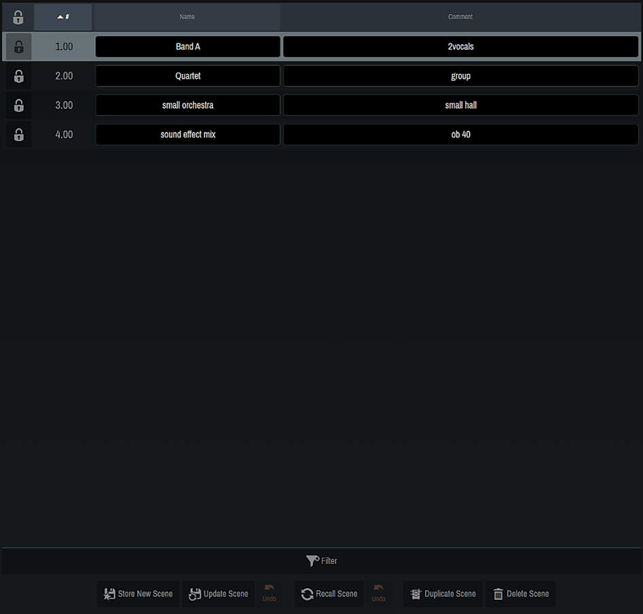The image size is (643, 614).
Task: Select the Name column header
Action: (x=187, y=16)
